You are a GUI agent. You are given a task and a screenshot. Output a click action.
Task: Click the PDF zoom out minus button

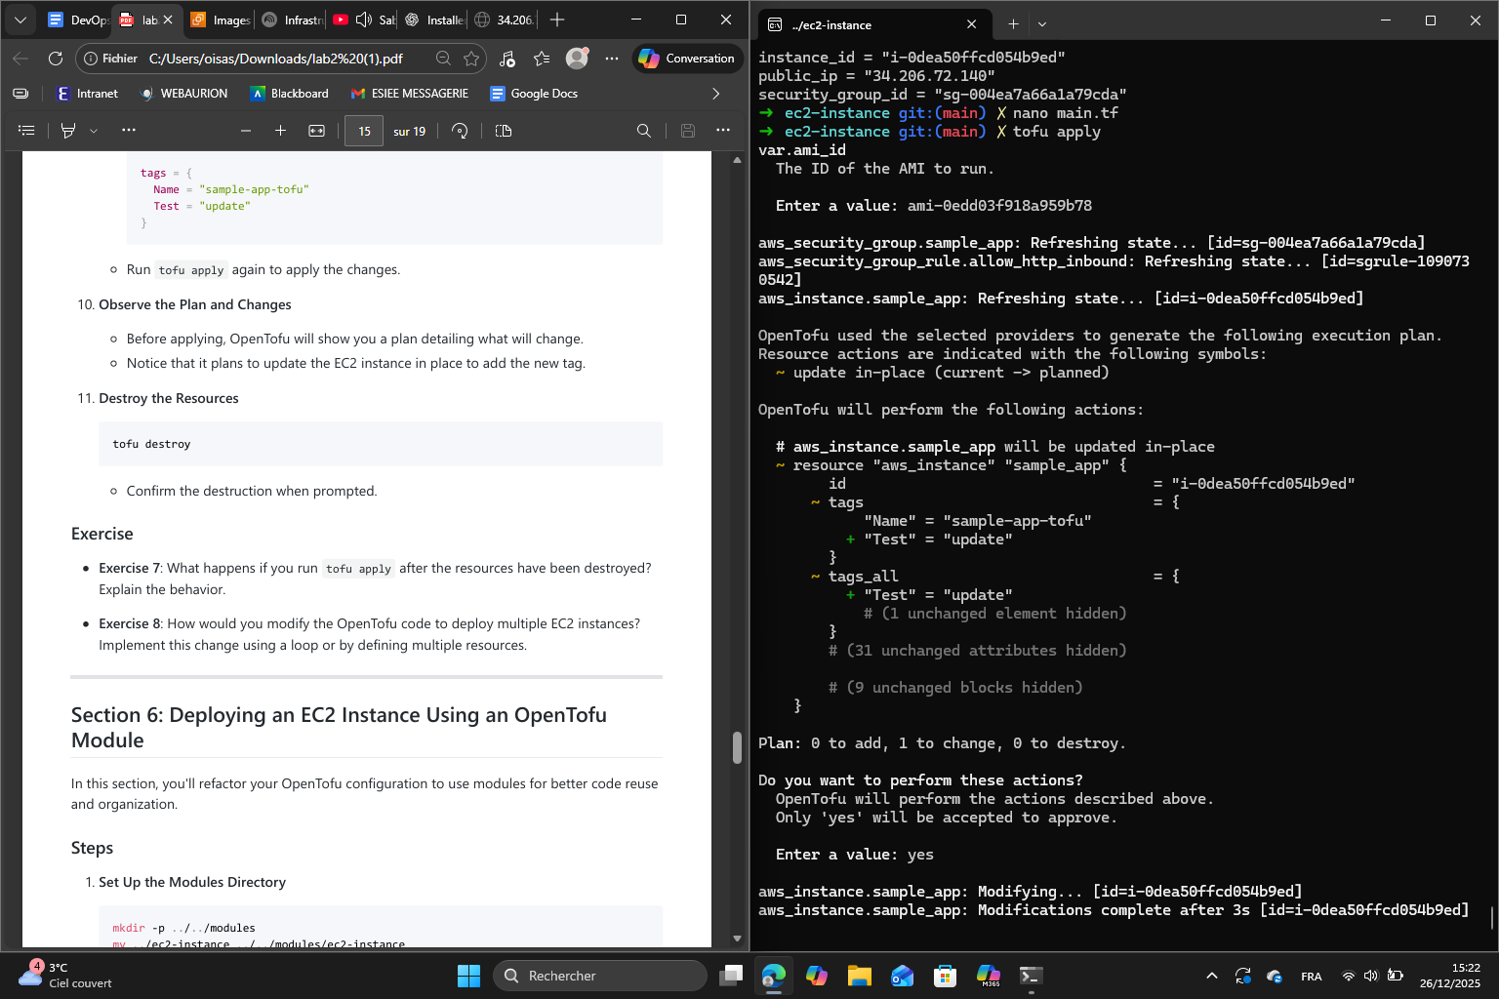246,131
